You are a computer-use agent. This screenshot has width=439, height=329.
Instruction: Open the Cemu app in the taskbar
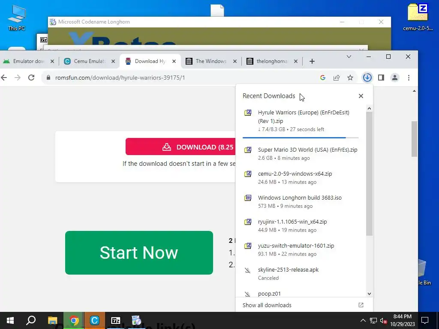95,320
